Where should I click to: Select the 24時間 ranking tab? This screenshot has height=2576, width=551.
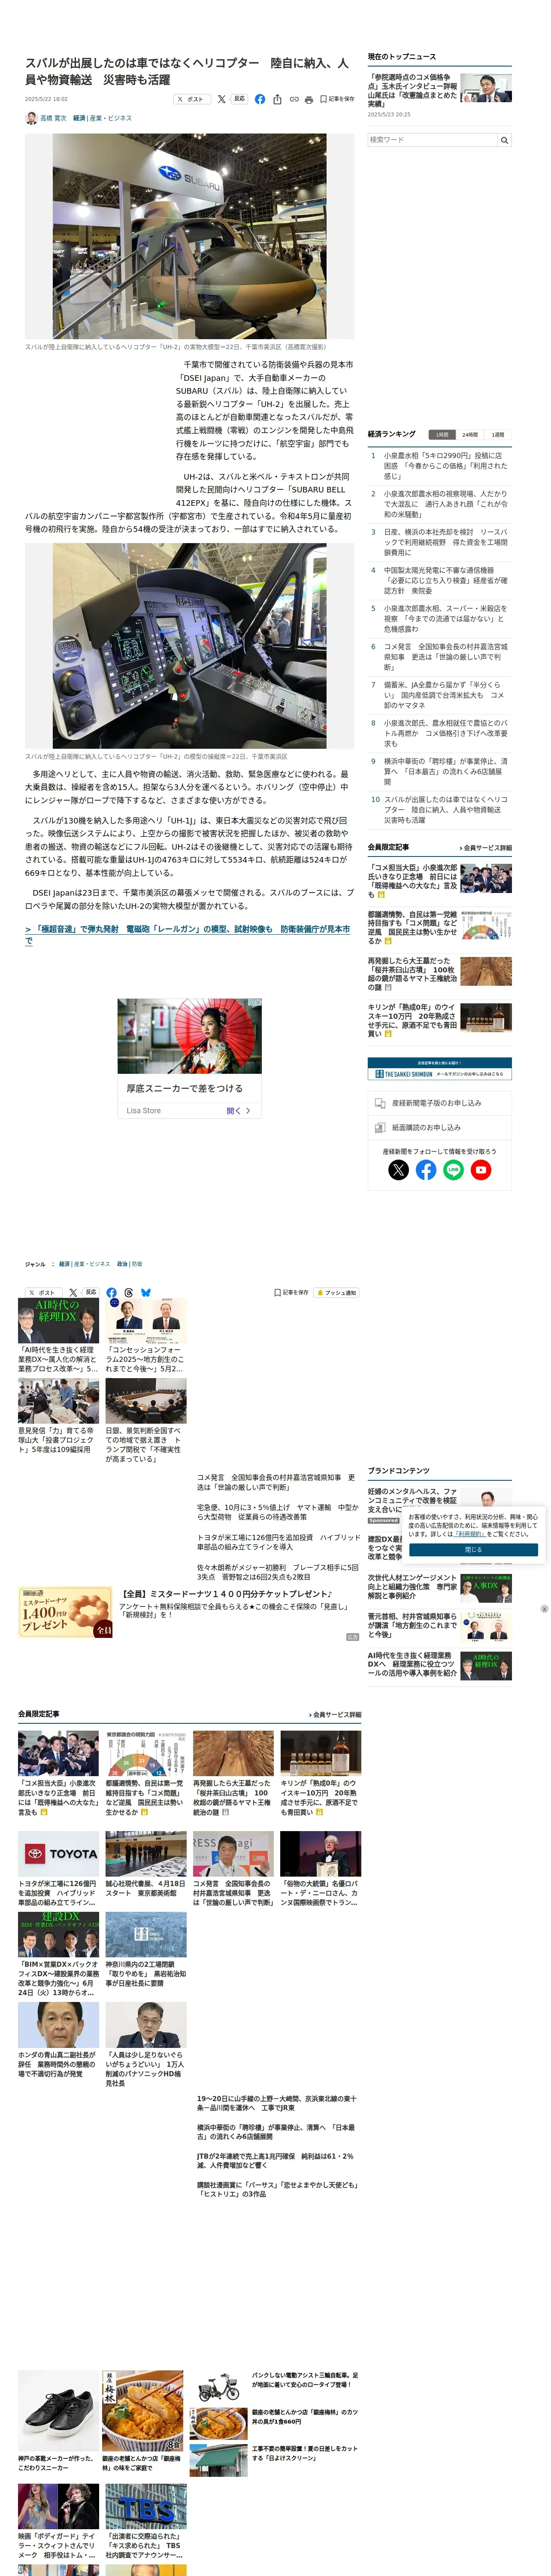point(470,435)
